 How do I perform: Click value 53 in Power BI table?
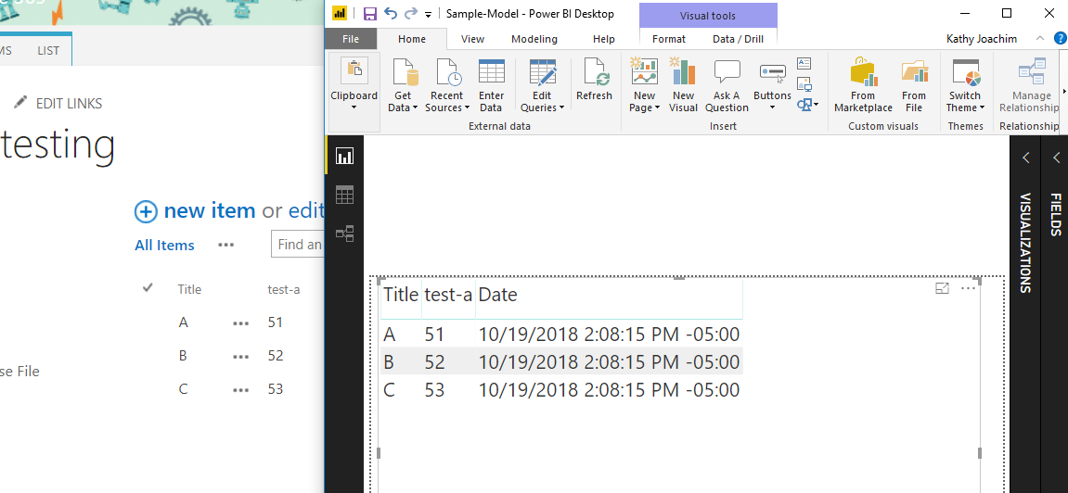pos(434,389)
